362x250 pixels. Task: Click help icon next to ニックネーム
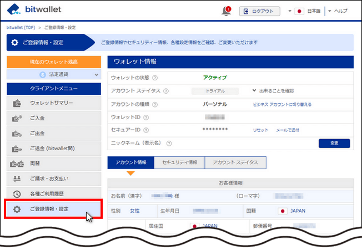pos(169,144)
